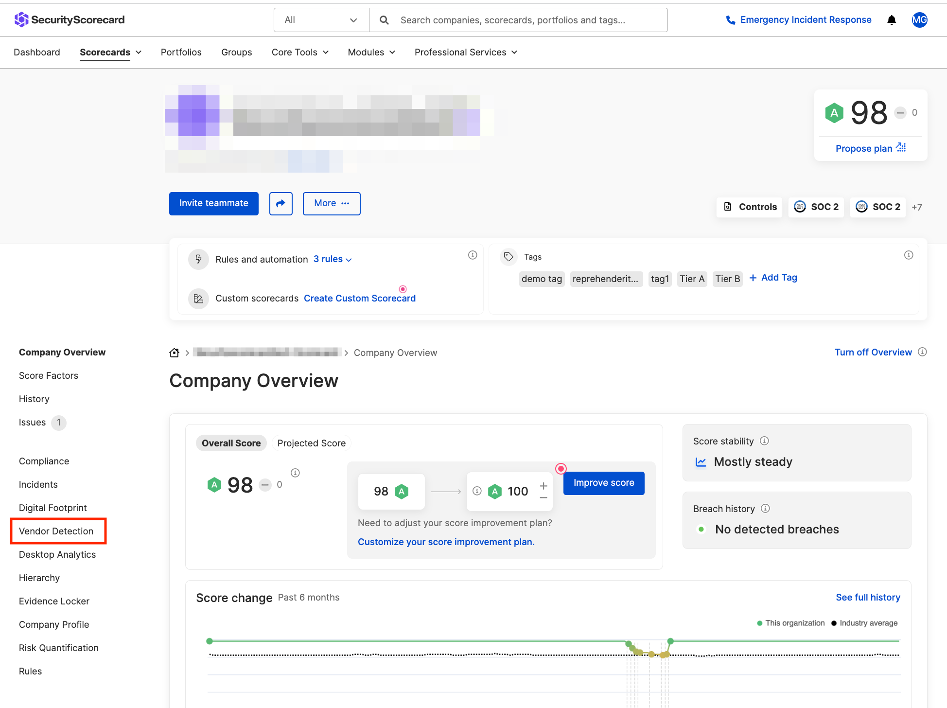Click the Rules and automation lightning icon
Image resolution: width=947 pixels, height=708 pixels.
point(198,259)
